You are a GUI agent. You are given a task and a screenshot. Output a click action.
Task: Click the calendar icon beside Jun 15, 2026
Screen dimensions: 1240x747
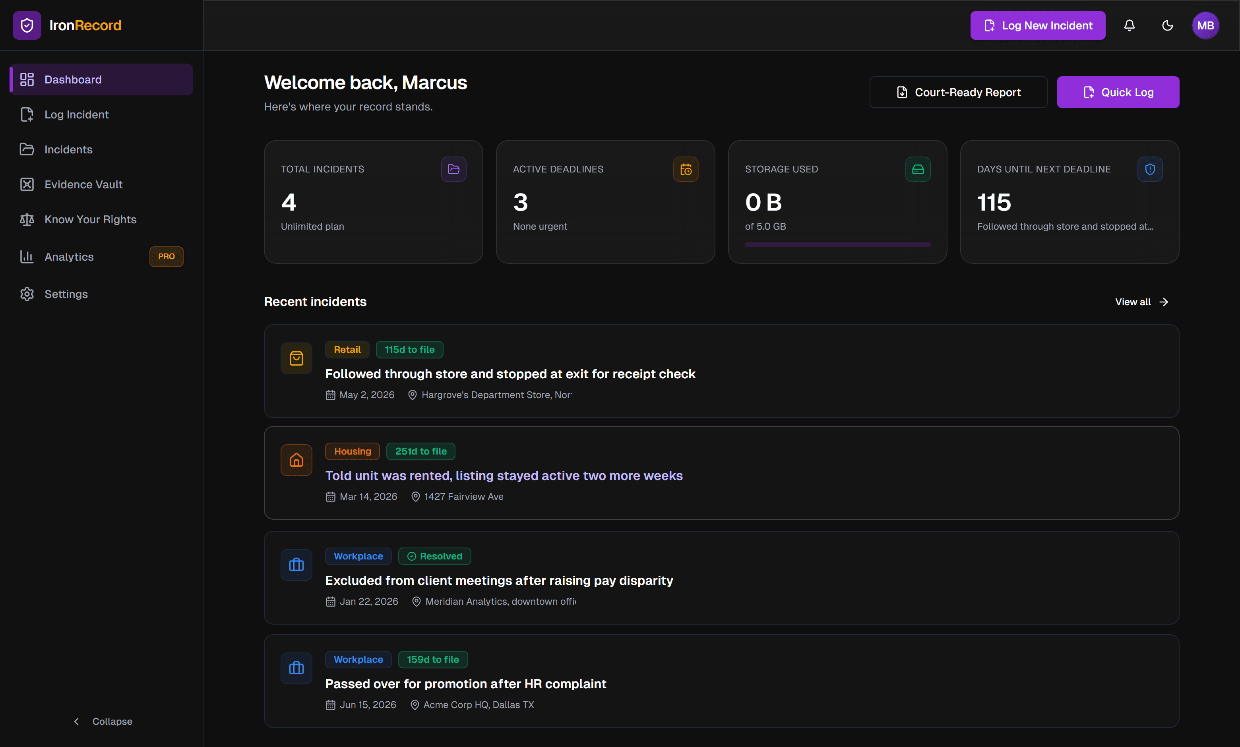(x=330, y=705)
